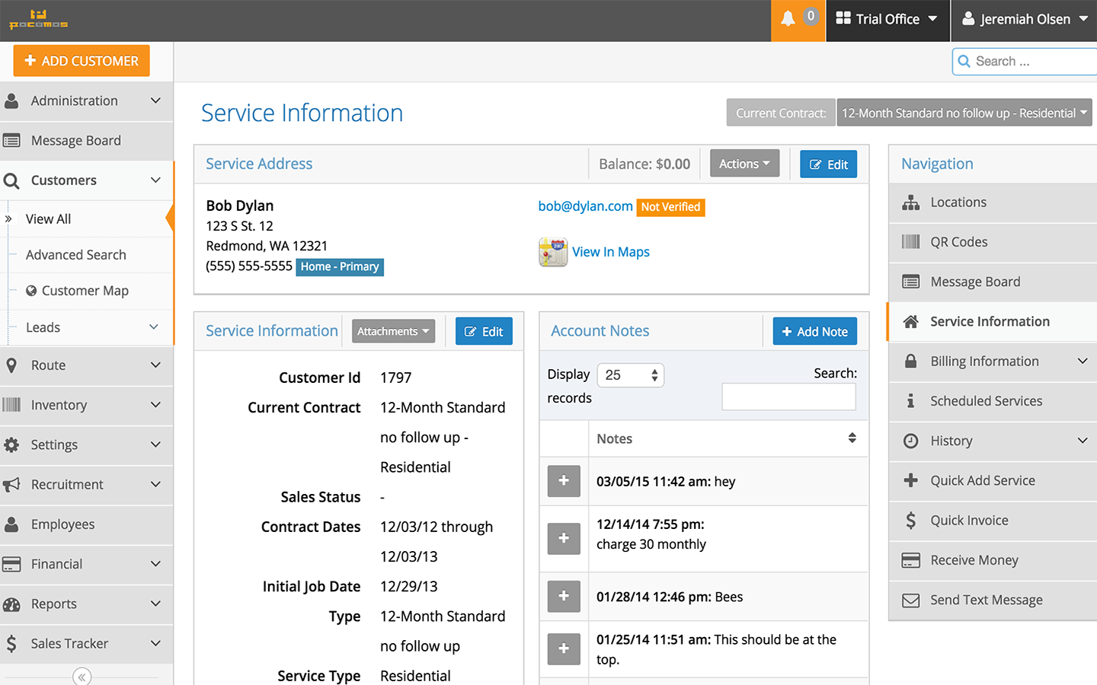Adjust the Display records stepper
Image resolution: width=1097 pixels, height=685 pixels.
coord(653,374)
